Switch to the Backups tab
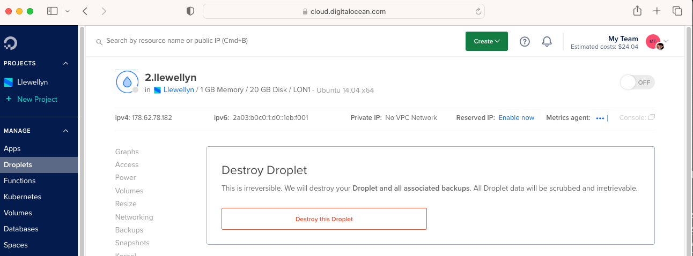 (x=129, y=230)
